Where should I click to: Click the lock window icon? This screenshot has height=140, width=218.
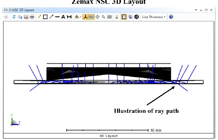pos(117,17)
